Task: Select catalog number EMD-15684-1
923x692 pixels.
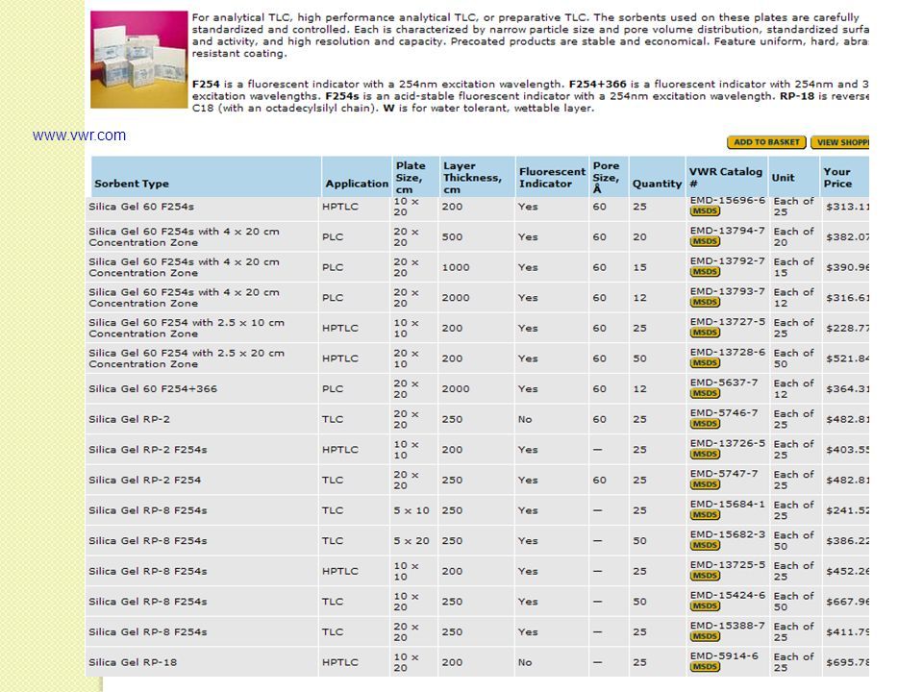Action: click(x=728, y=505)
